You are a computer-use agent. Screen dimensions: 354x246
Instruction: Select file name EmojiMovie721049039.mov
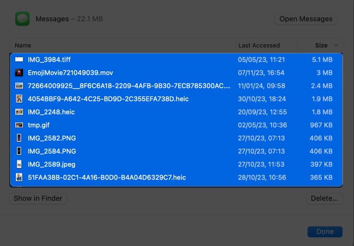(x=70, y=73)
